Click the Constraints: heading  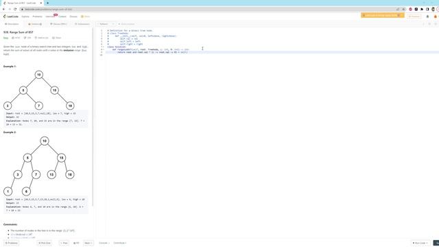pos(10,224)
